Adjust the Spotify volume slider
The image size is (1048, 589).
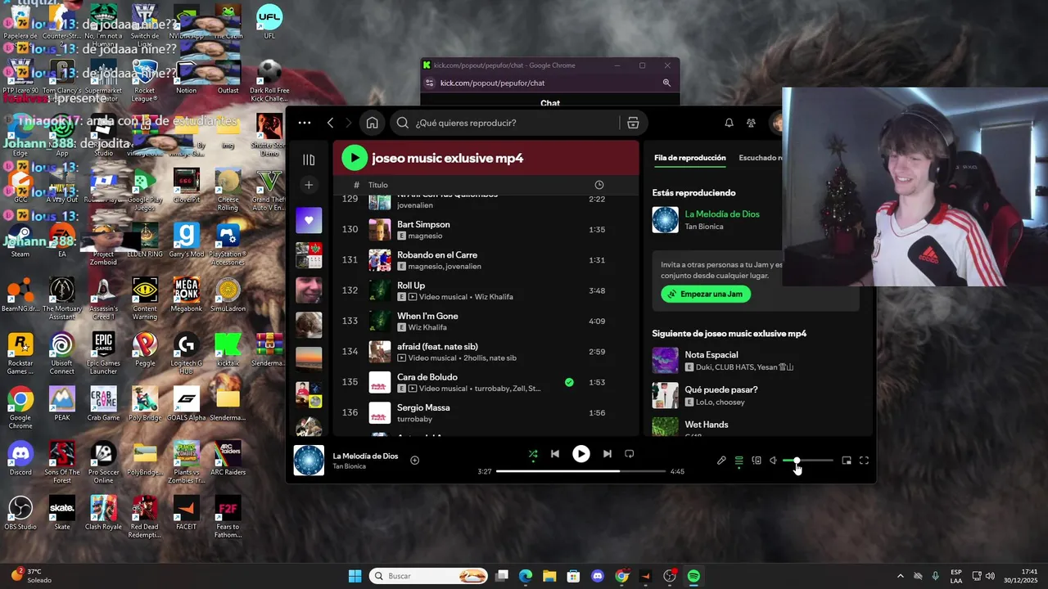(808, 461)
